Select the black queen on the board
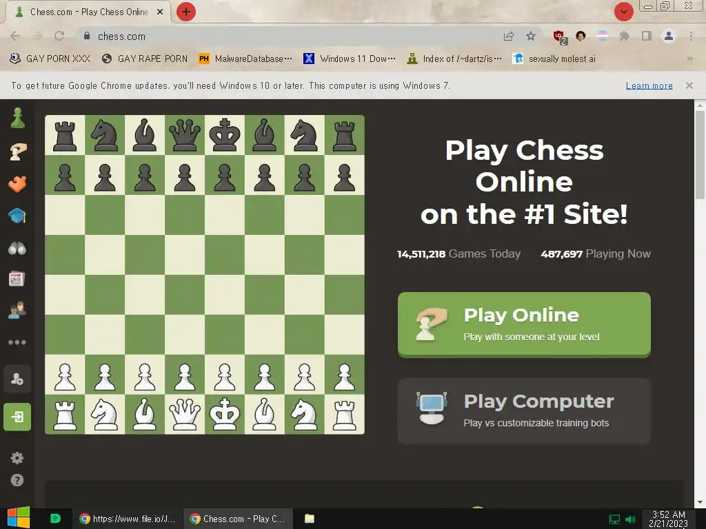This screenshot has height=529, width=706. [185, 135]
